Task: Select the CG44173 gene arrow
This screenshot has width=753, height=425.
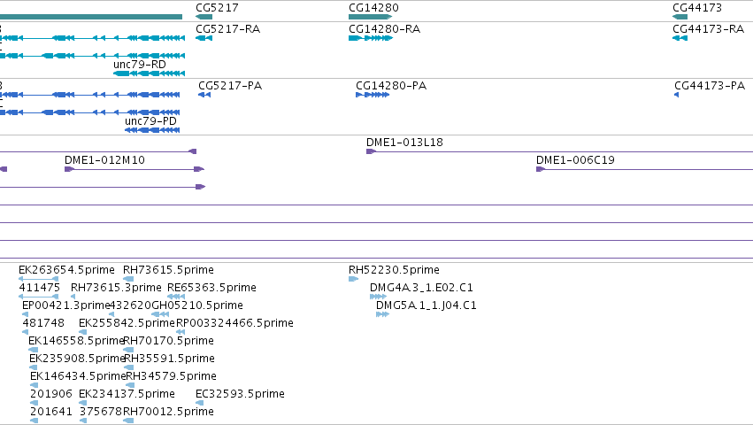Action: (680, 17)
